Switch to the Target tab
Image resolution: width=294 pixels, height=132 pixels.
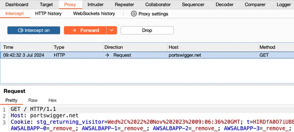coord(46,5)
